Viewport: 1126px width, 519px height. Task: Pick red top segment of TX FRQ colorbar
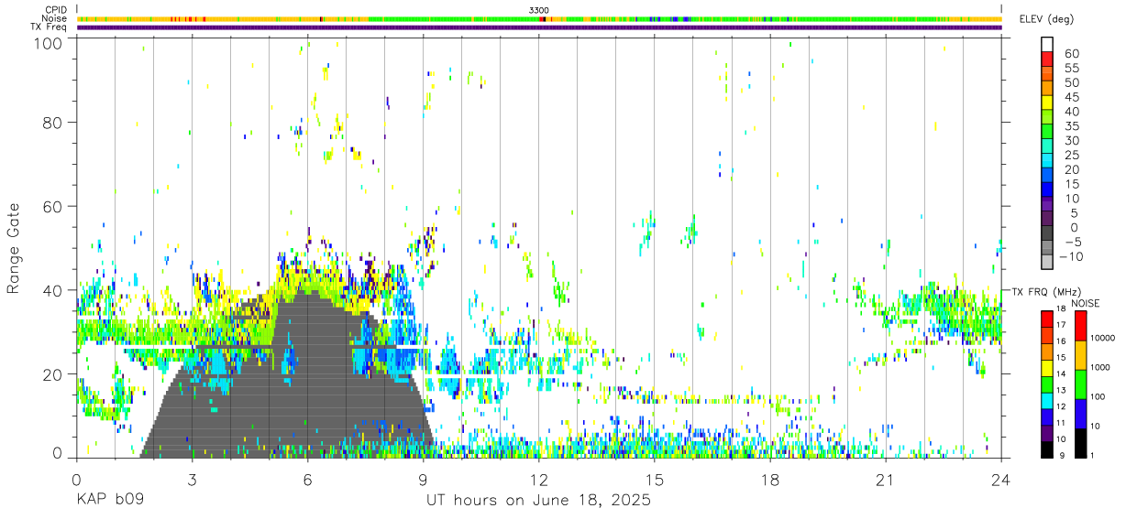click(1047, 318)
